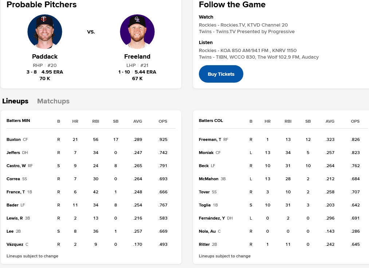Switch to the Matchups tab
The height and width of the screenshot is (268, 369).
(53, 101)
